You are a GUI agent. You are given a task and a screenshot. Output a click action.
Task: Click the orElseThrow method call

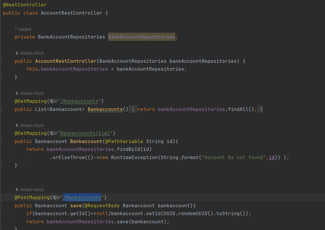(x=69, y=158)
